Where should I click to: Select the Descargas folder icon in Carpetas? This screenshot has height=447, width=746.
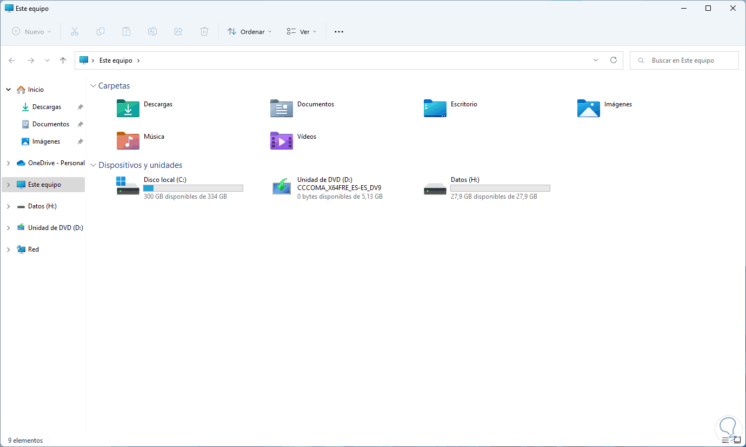[x=128, y=108]
